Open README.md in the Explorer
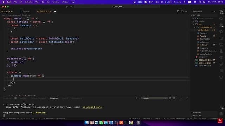Image resolution: width=225 pixels, height=126 pixels. click(205, 66)
